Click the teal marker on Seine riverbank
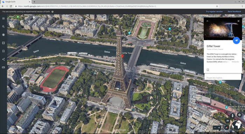The height and width of the screenshot is (134, 245). coord(220,82)
